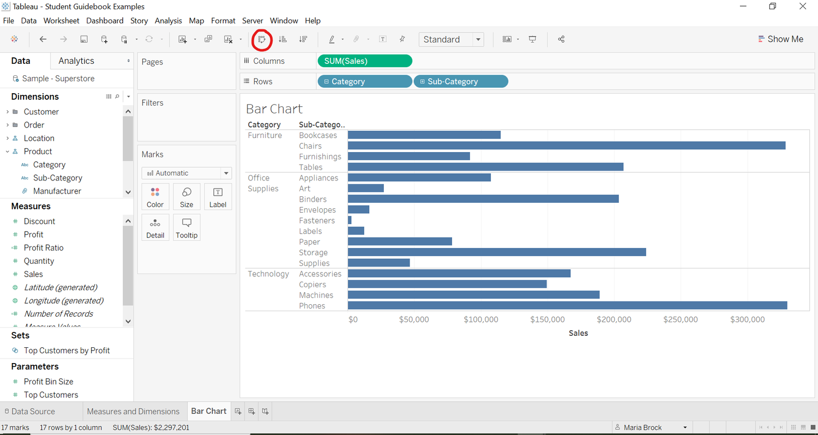Click the Data Source tab button
The height and width of the screenshot is (435, 818).
pyautogui.click(x=29, y=412)
